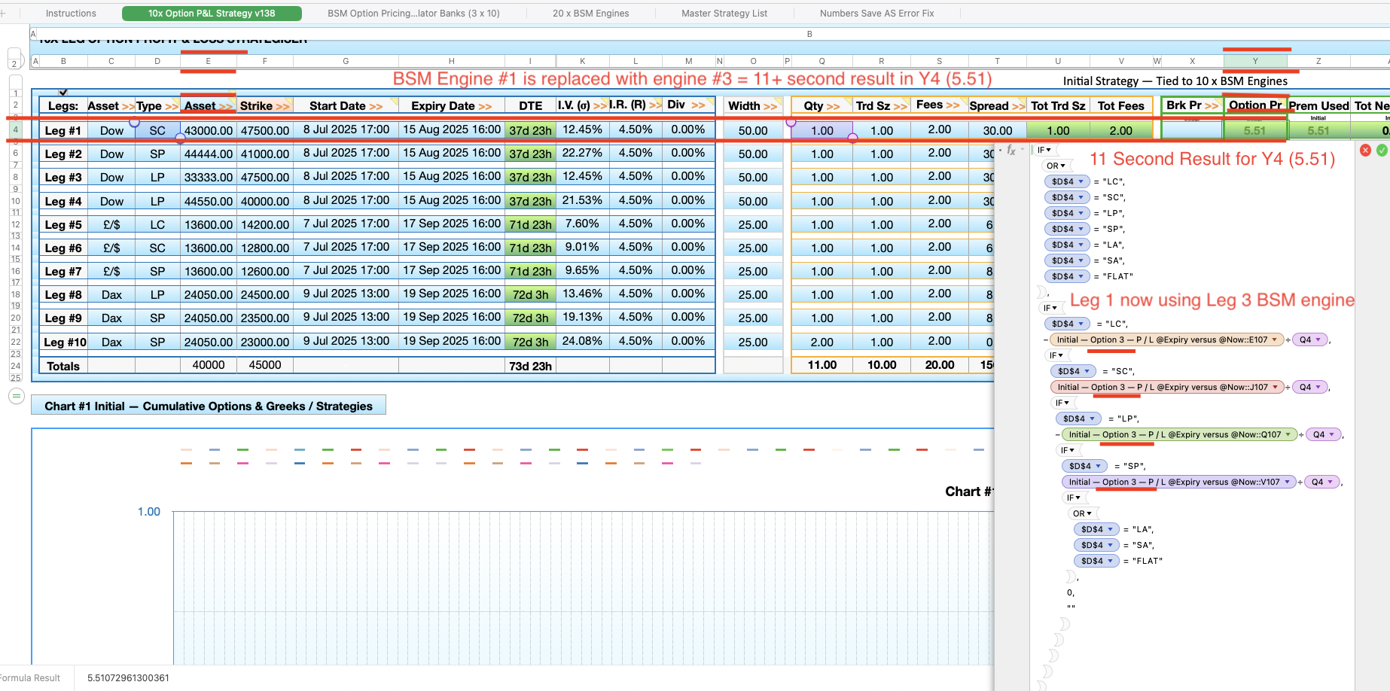The image size is (1390, 691).
Task: Click the add sheet plus icon
Action: (x=3, y=14)
